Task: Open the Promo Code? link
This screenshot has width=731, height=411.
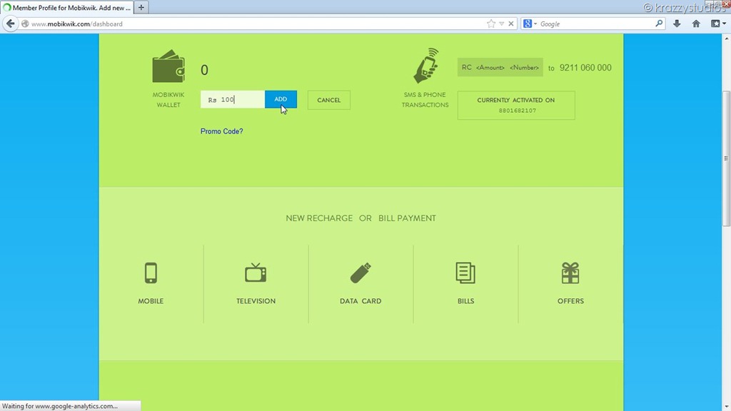Action: (221, 131)
